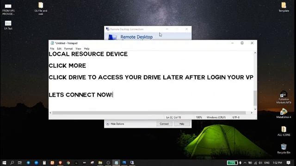Click the UTF-8 encoding status entry
The height and width of the screenshot is (166, 296).
click(236, 117)
